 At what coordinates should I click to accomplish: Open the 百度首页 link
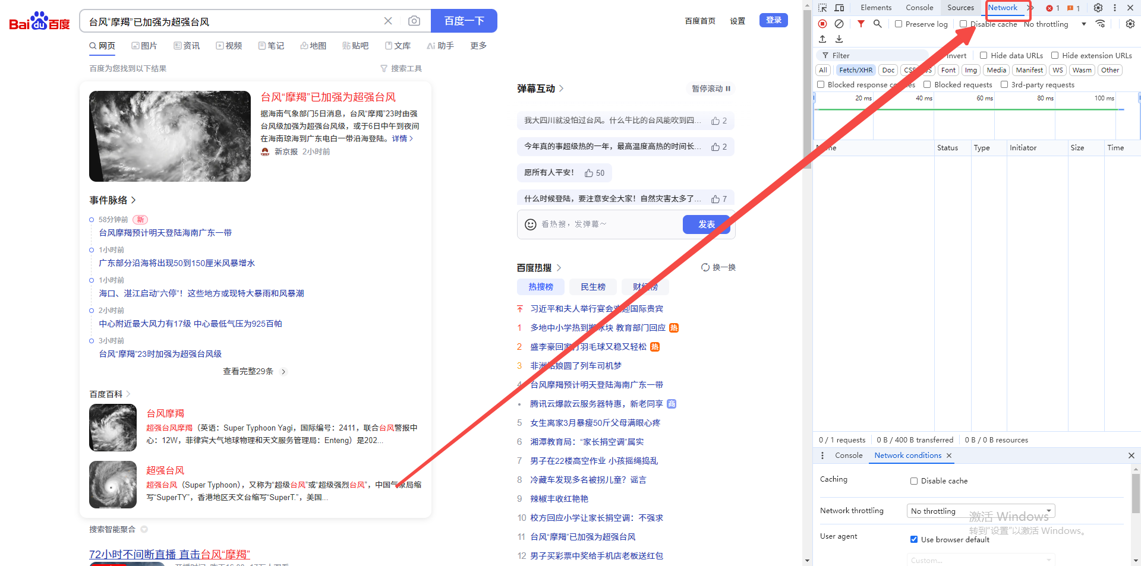(x=700, y=21)
